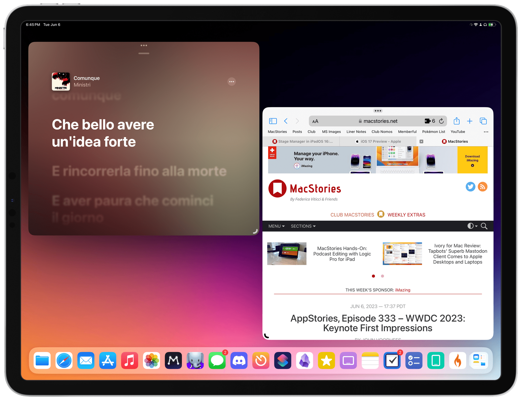
Task: Go back in Safari
Action: coord(286,121)
